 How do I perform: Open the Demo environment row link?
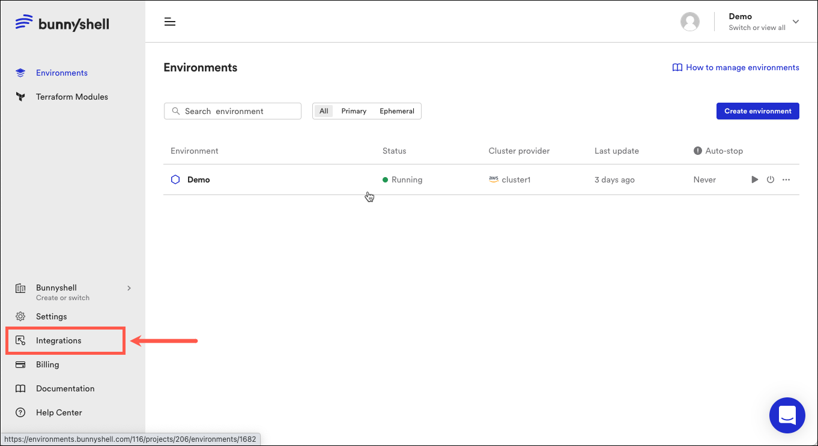click(x=199, y=179)
